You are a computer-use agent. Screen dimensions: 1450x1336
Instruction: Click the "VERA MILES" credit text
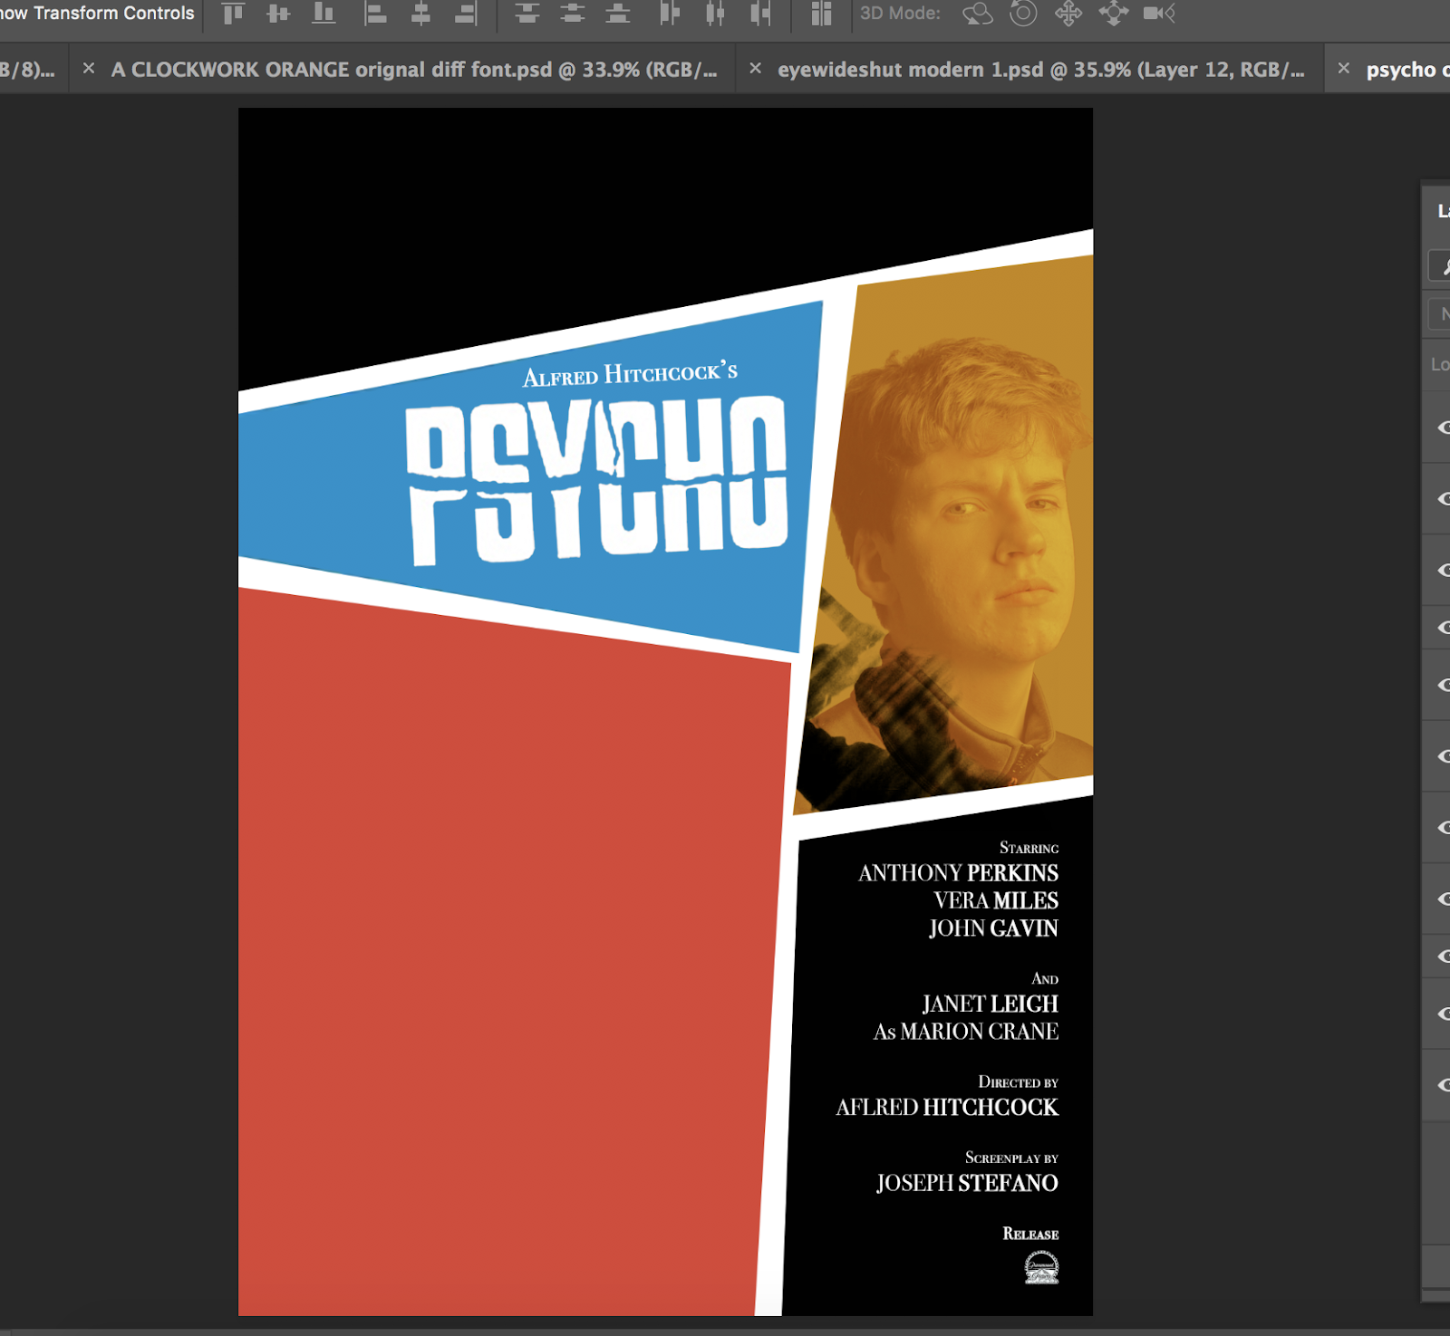tap(996, 901)
